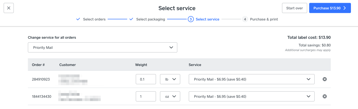Jump to Purchase & print step

pos(264,19)
